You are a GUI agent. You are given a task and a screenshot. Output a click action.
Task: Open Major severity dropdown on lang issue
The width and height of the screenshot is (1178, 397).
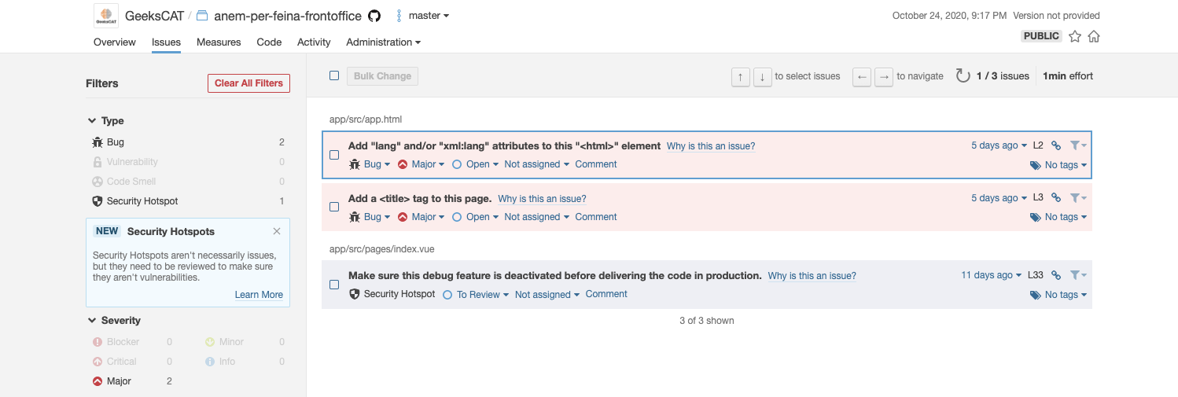tap(422, 164)
